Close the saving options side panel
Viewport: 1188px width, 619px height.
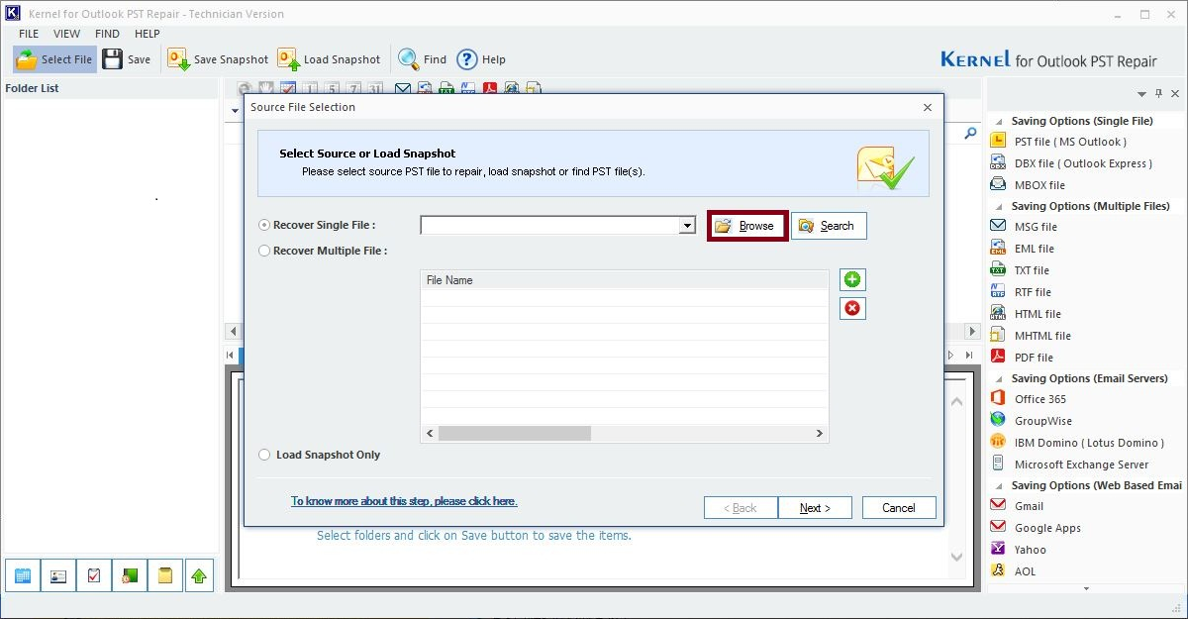[1174, 94]
